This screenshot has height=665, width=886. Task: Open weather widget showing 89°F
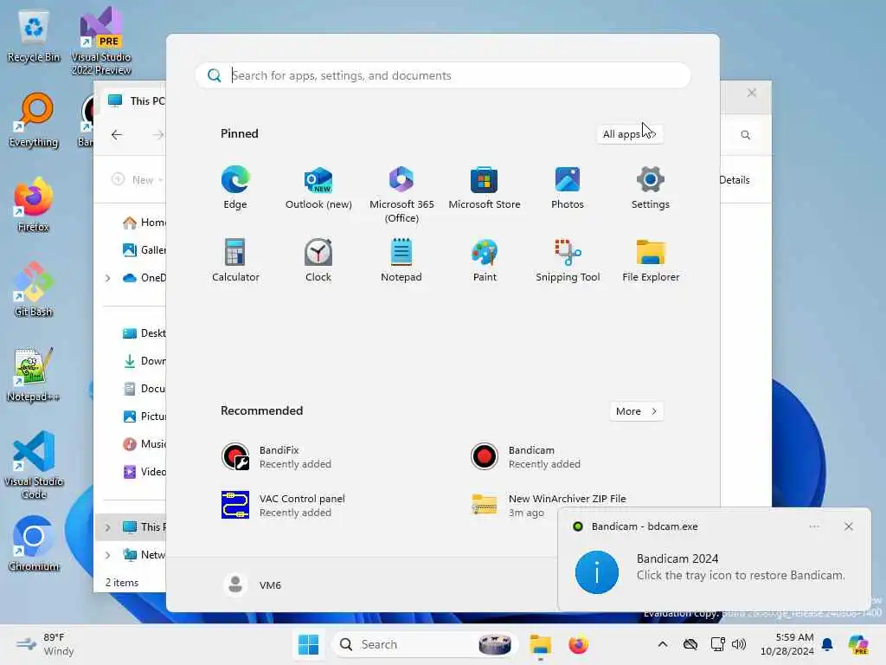click(45, 644)
